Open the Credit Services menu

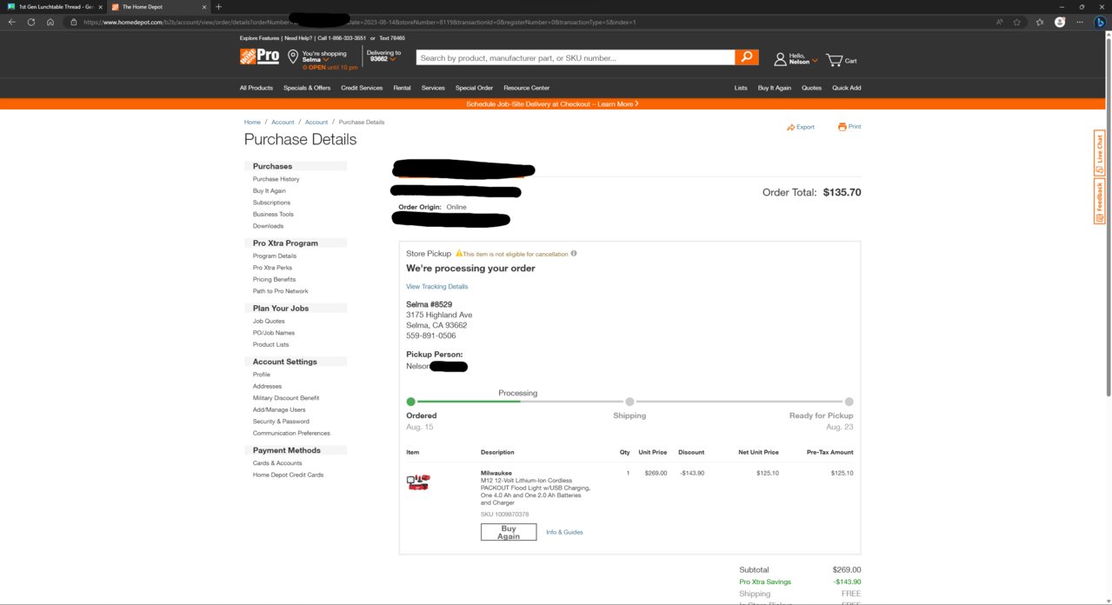362,88
